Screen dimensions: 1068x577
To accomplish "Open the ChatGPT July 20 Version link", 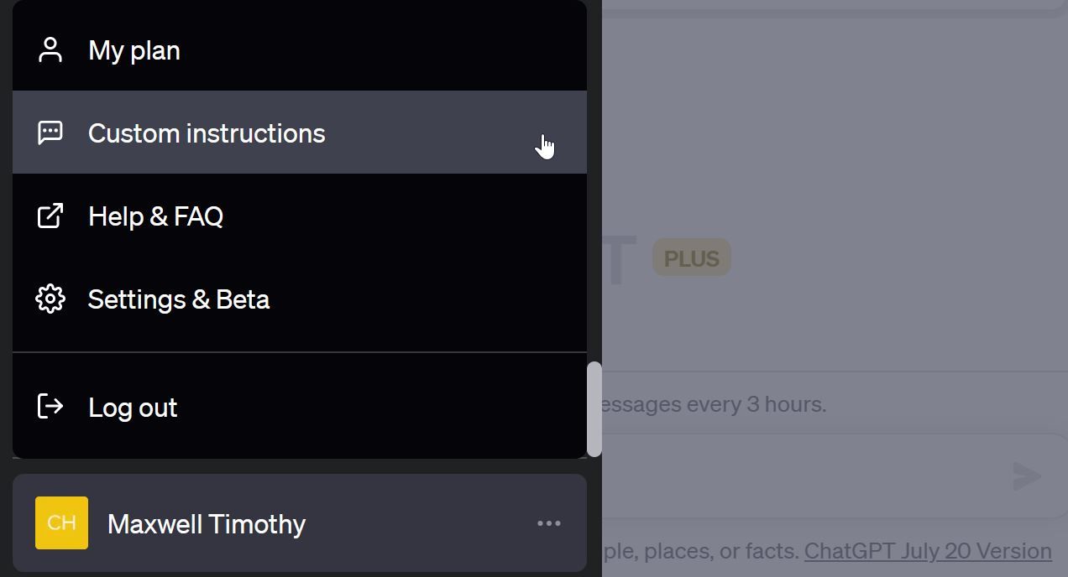I will point(927,551).
